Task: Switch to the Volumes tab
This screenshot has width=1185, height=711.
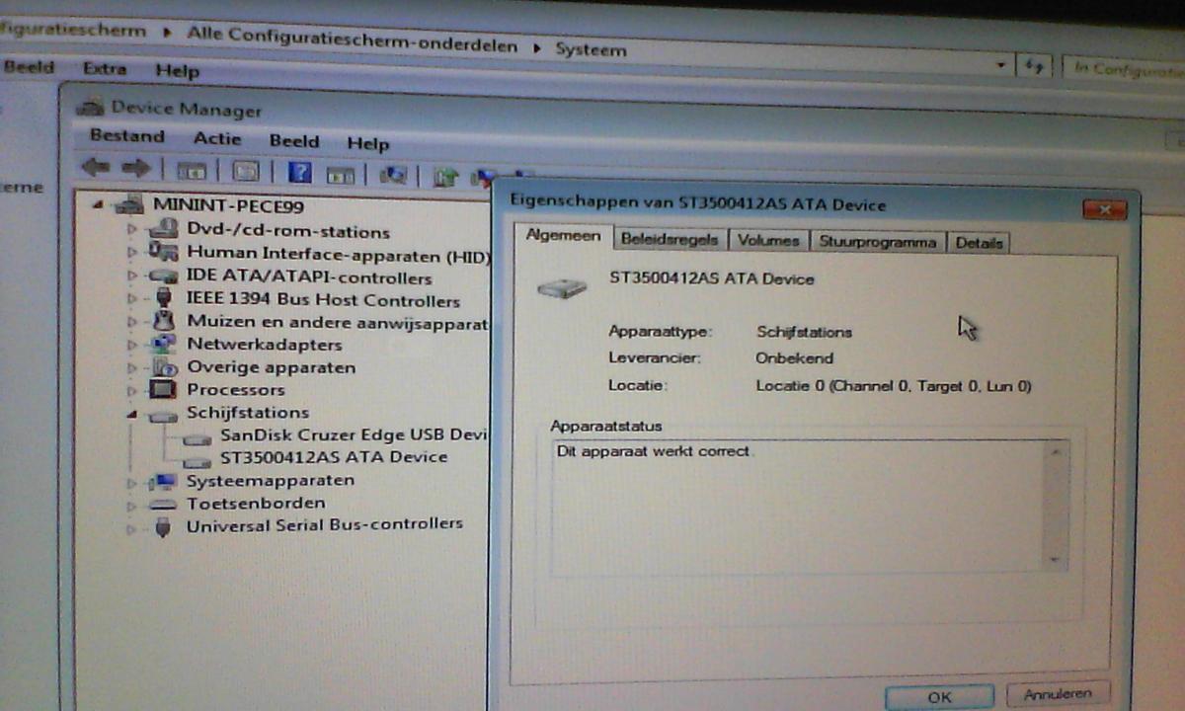Action: (768, 241)
